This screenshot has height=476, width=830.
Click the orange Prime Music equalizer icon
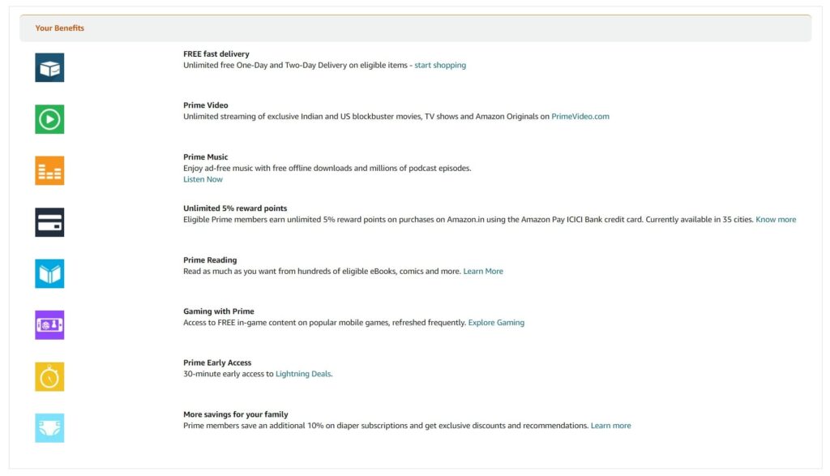coord(49,170)
